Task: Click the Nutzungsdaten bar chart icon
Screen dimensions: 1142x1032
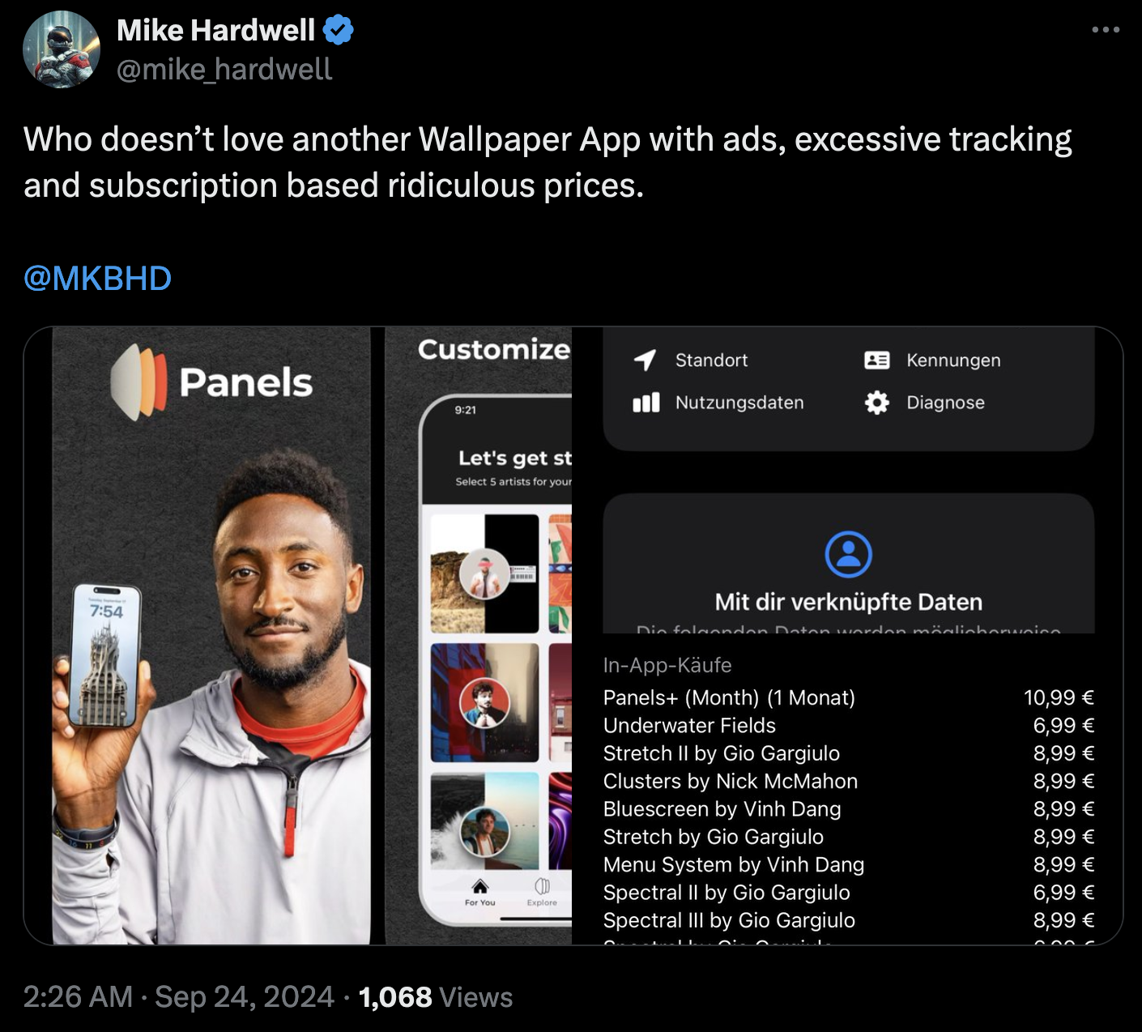Action: click(x=646, y=403)
